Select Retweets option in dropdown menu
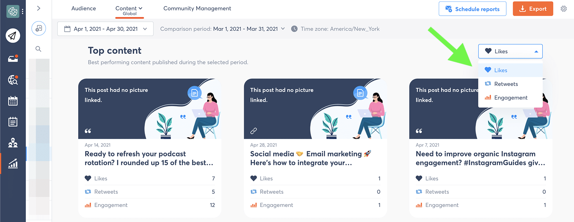The width and height of the screenshot is (574, 222). (510, 84)
